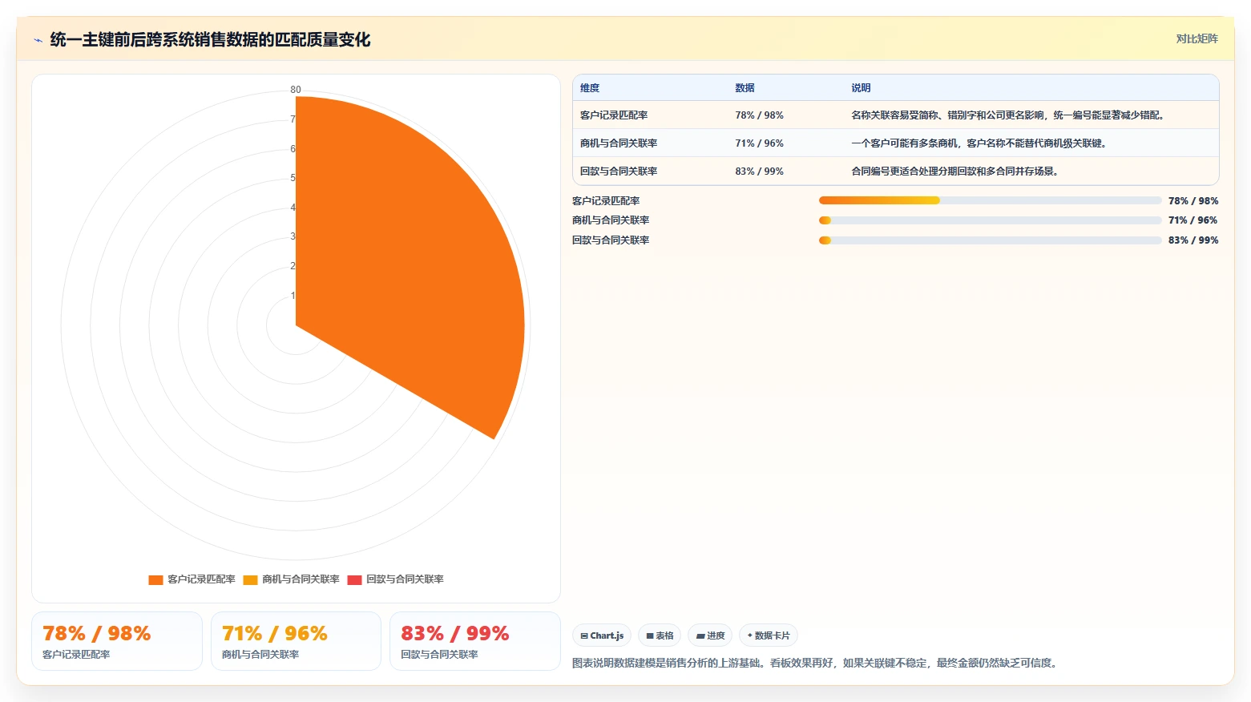Open the 78% / 98% data card

click(x=117, y=641)
